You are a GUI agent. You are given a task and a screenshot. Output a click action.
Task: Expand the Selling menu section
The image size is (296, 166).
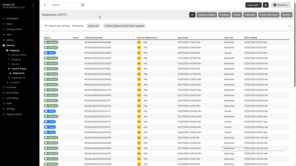point(36,40)
